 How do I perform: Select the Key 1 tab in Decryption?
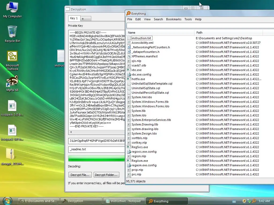click(74, 18)
